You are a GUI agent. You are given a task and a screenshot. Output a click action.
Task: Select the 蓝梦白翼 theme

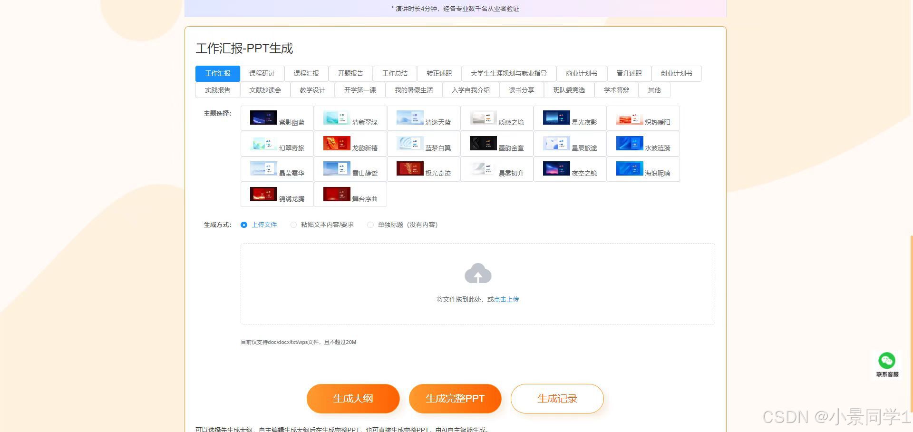pos(424,144)
